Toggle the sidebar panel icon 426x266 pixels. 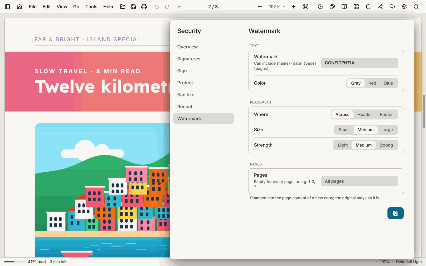pos(7,7)
